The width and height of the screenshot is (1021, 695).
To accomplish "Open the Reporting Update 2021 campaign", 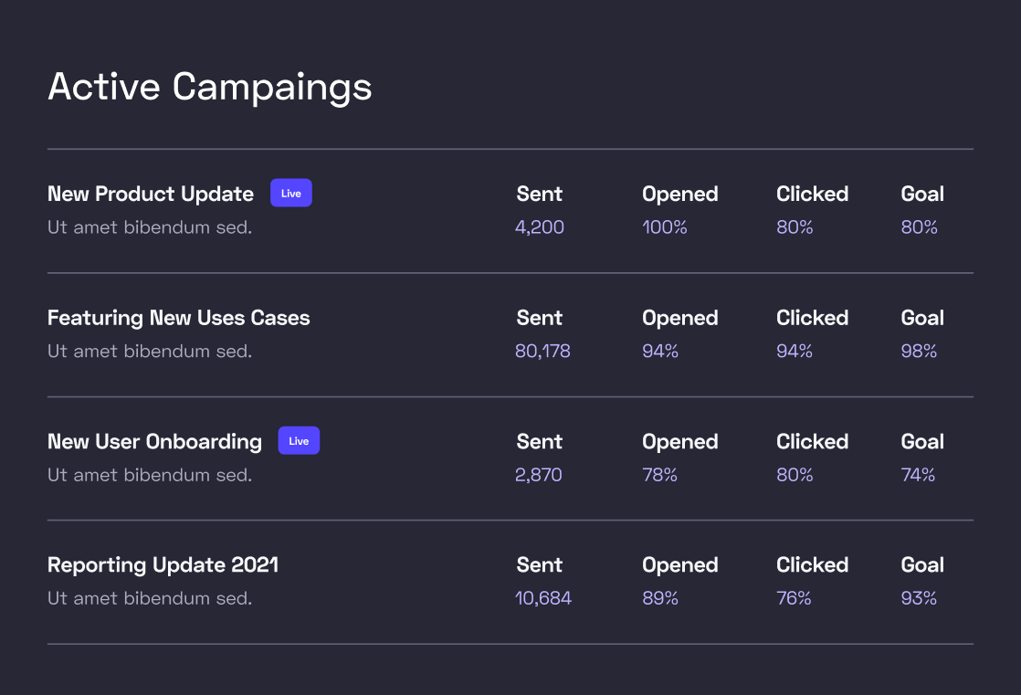I will tap(163, 565).
